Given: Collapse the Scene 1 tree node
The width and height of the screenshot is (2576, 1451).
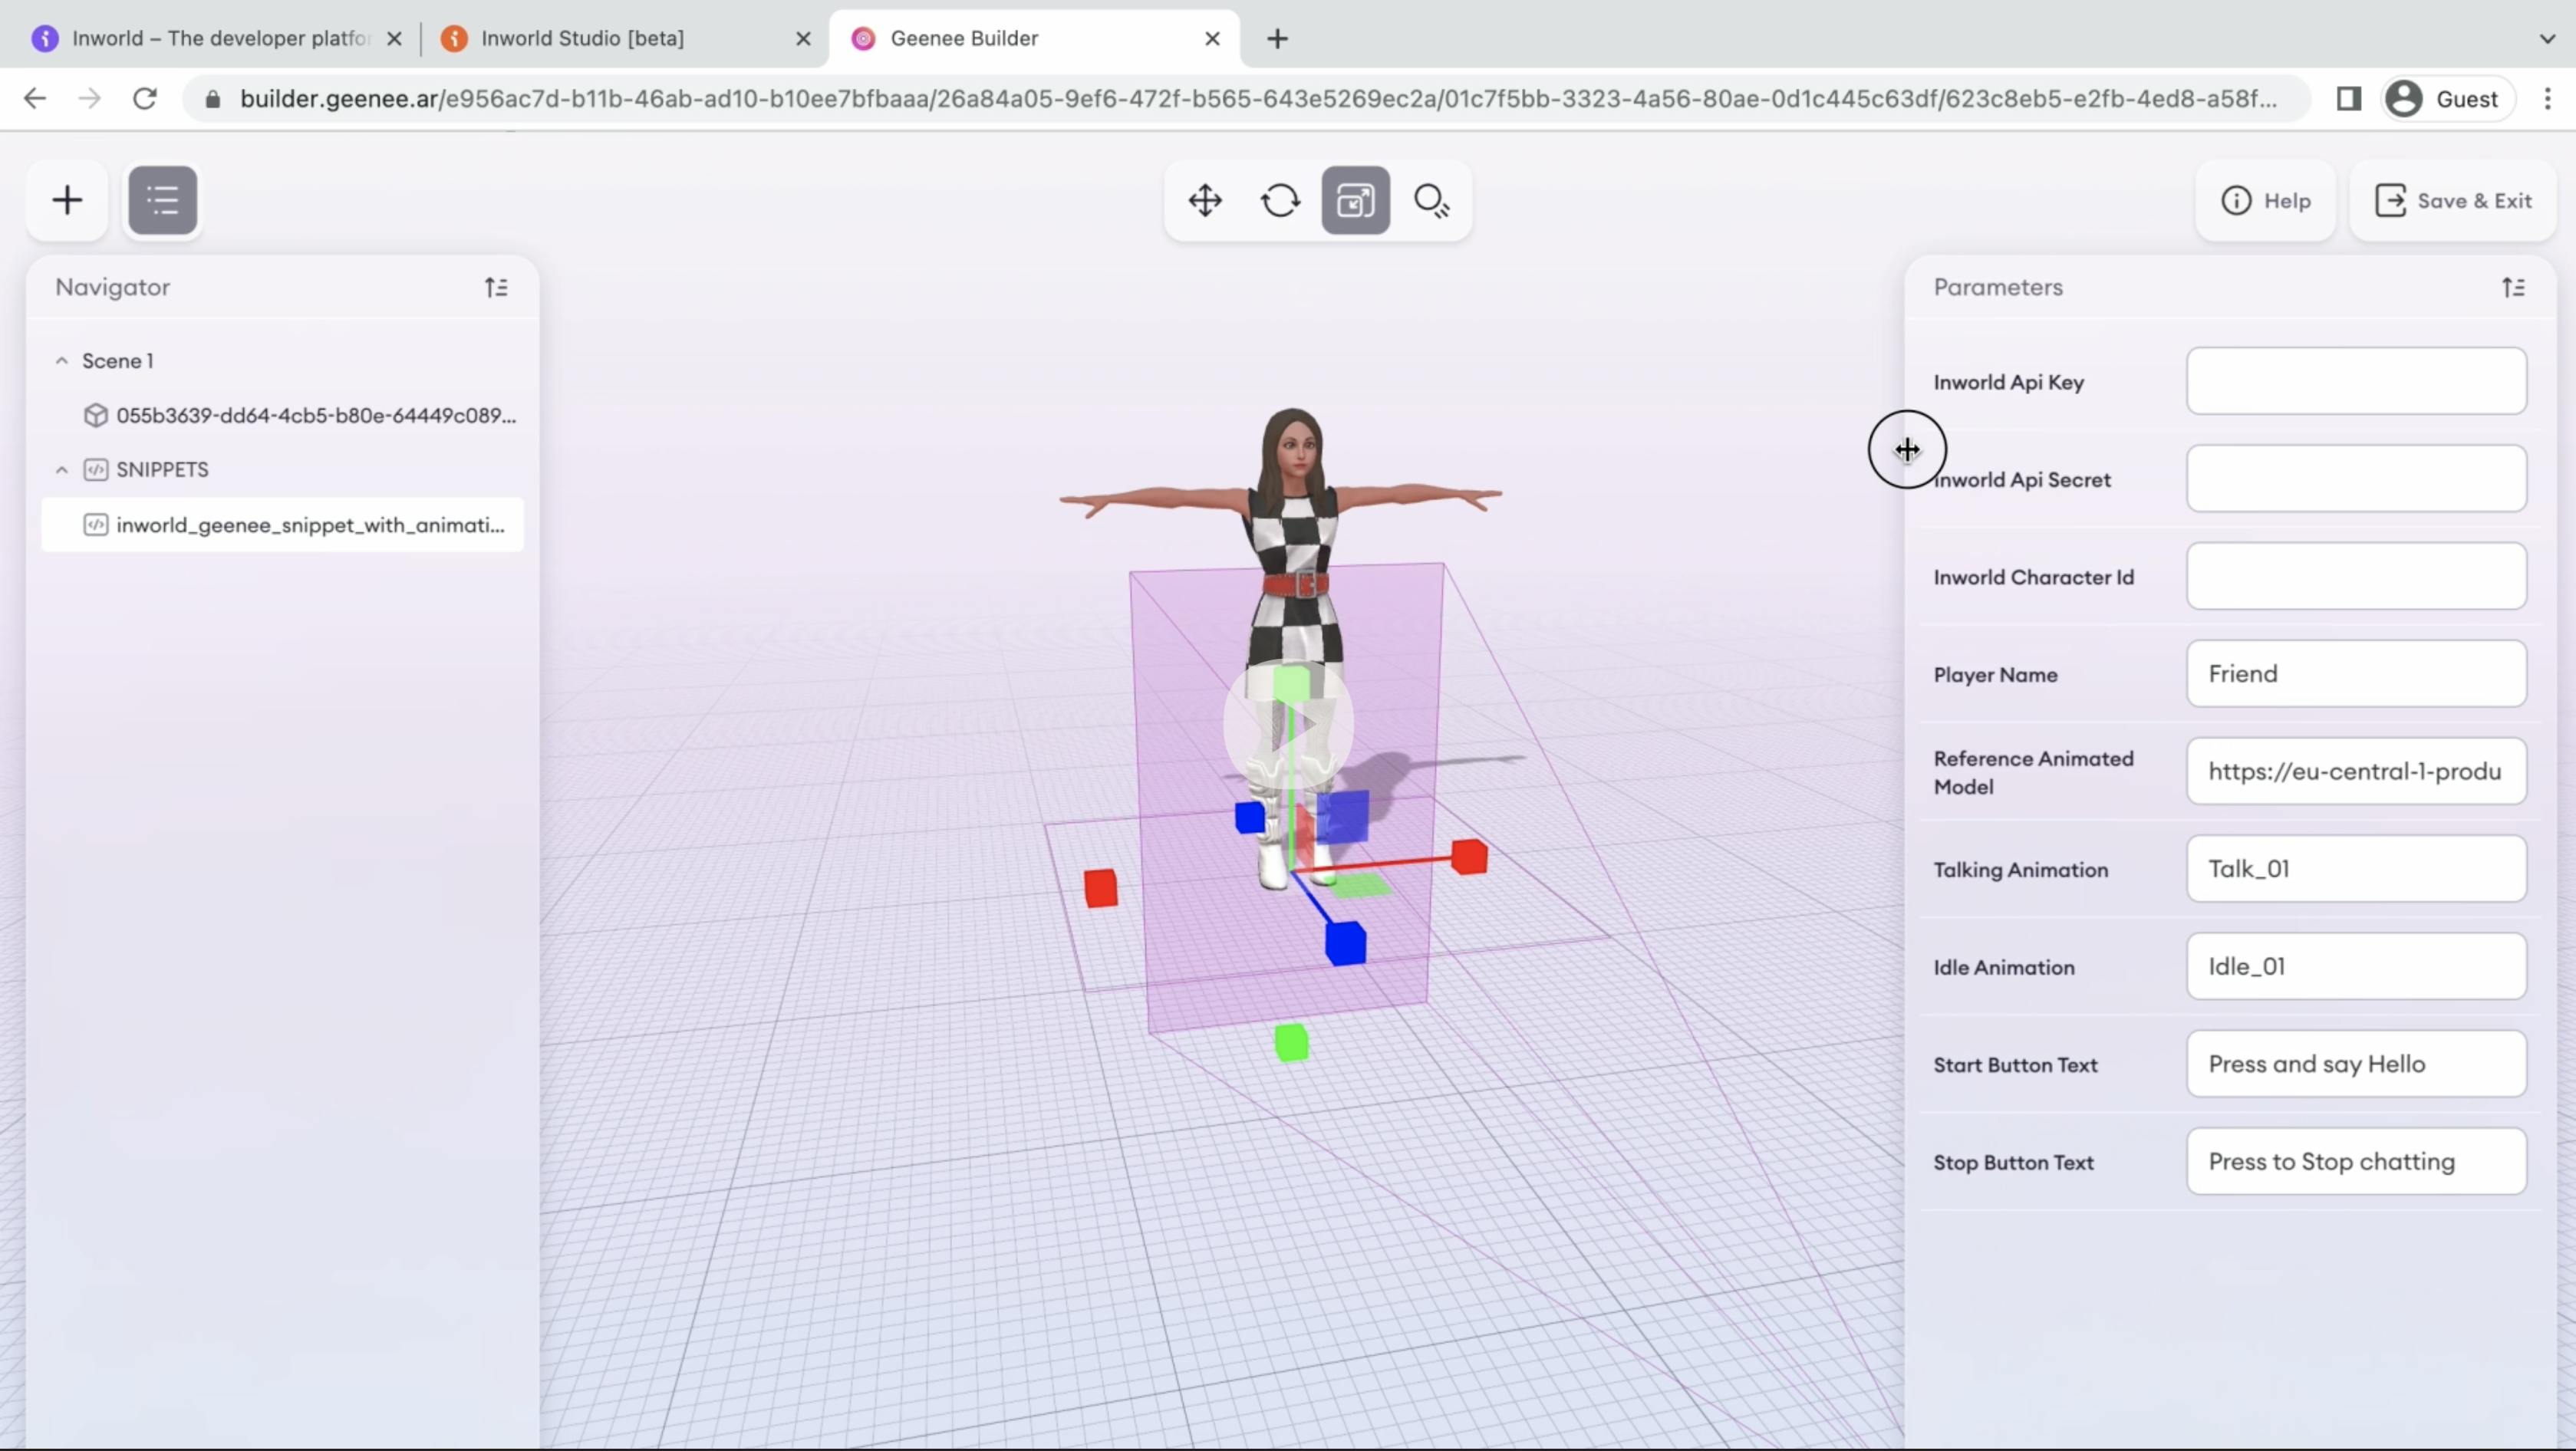Looking at the screenshot, I should point(62,361).
